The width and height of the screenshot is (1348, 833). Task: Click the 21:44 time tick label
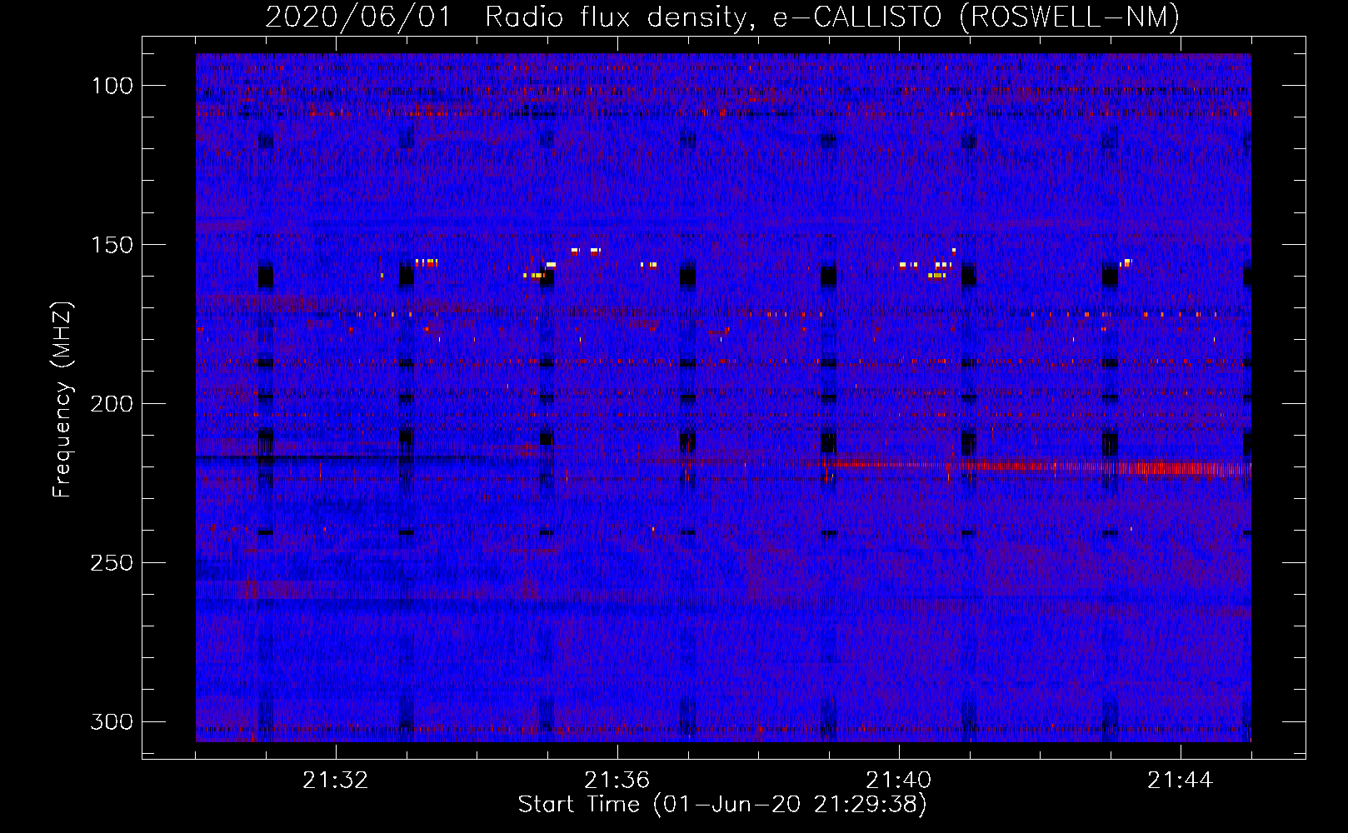click(1181, 781)
